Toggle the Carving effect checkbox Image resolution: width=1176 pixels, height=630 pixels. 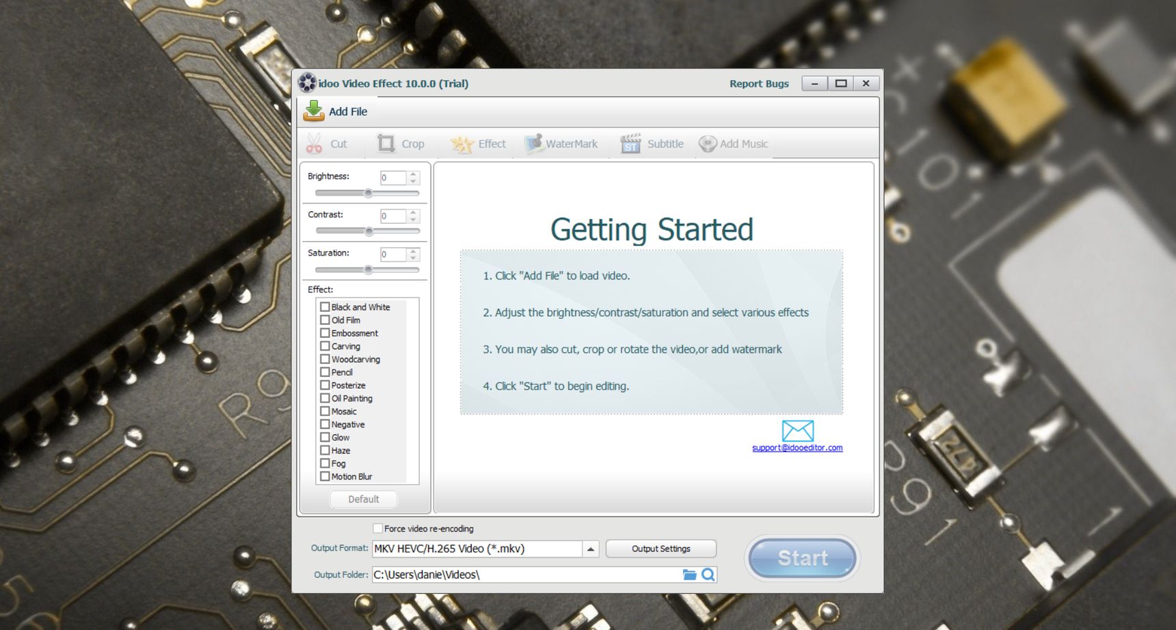(325, 346)
